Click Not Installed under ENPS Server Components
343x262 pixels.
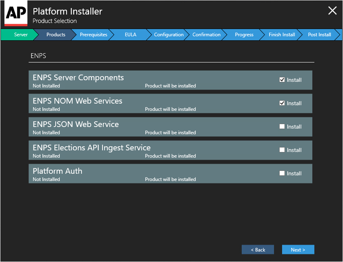point(46,86)
